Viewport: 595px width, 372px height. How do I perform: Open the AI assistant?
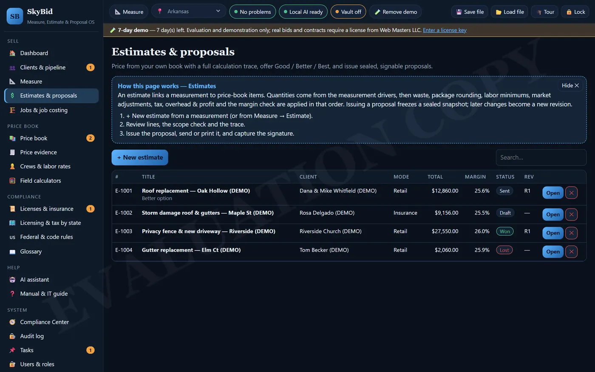[51, 279]
